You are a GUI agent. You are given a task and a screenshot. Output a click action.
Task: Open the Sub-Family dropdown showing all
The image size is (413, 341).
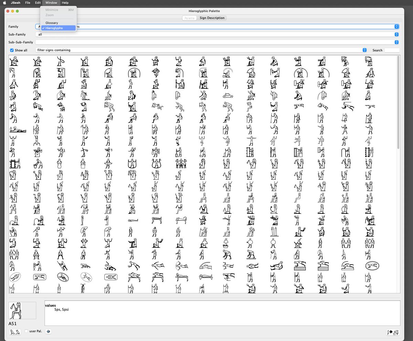(x=217, y=34)
